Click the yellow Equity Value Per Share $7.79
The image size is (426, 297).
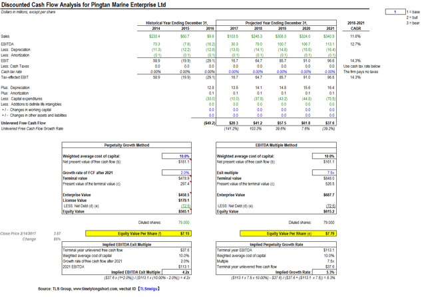coord(288,233)
